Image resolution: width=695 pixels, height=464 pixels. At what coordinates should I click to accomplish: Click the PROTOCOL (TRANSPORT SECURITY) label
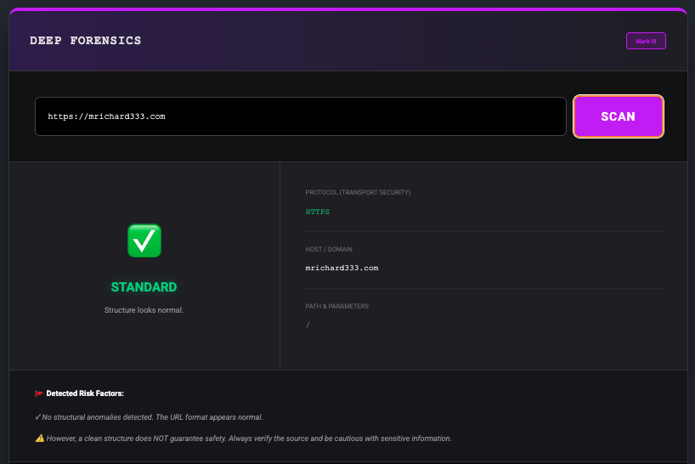358,192
